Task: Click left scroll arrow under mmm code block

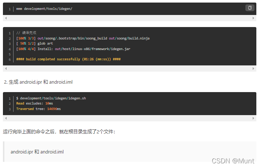Action: click(6, 18)
